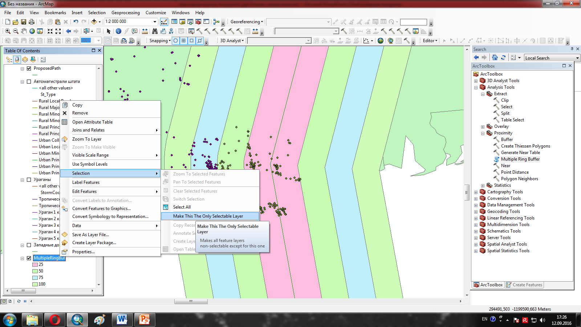
Task: Check the Западные layer checkbox
Action: click(x=29, y=245)
